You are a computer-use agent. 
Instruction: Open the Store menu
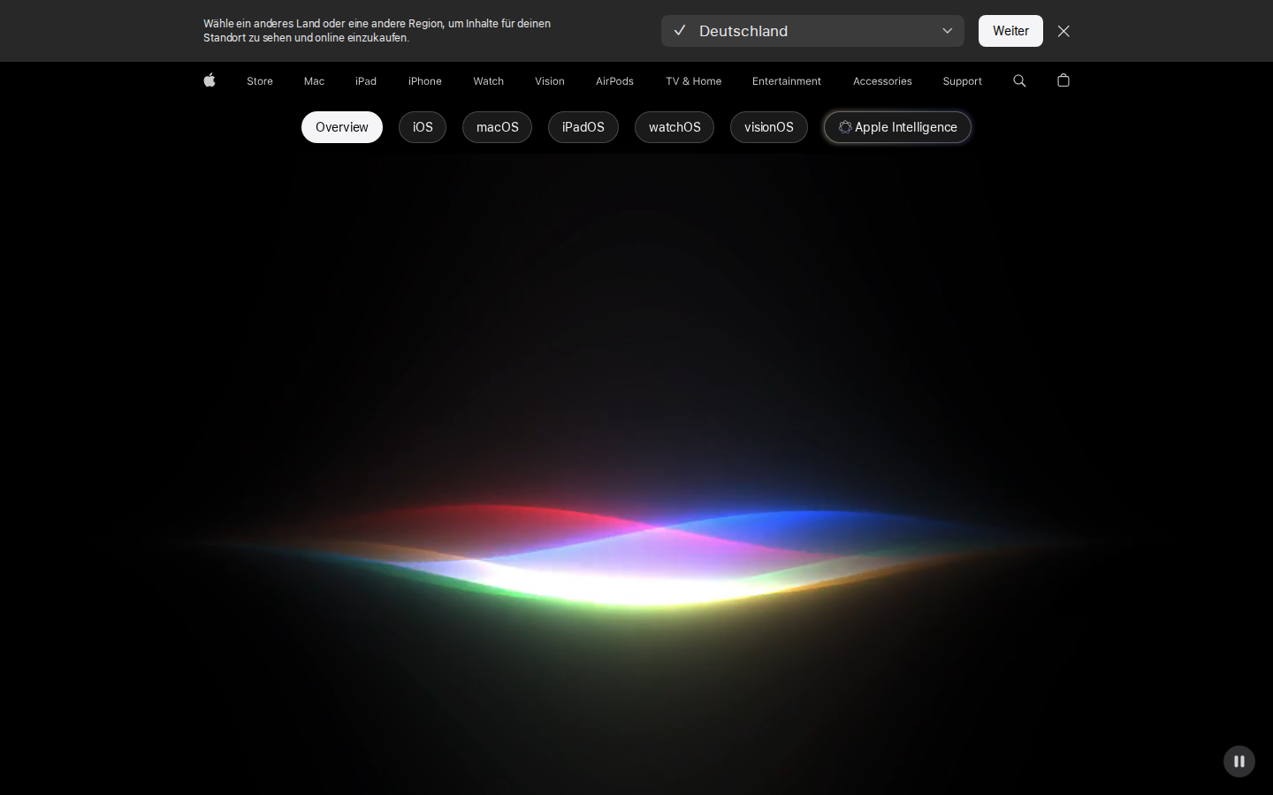click(x=260, y=81)
